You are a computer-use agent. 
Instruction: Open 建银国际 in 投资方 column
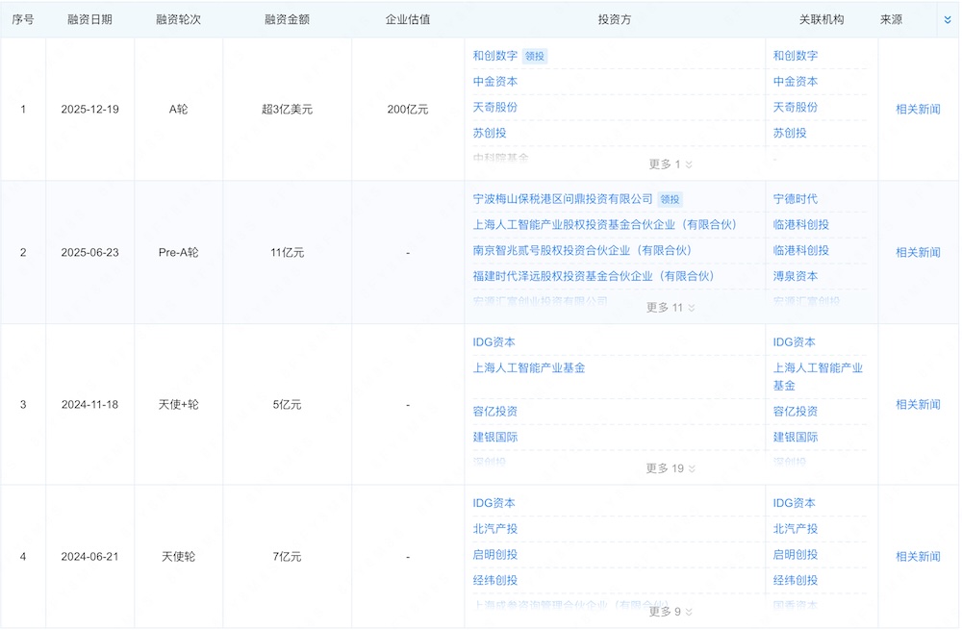[495, 438]
